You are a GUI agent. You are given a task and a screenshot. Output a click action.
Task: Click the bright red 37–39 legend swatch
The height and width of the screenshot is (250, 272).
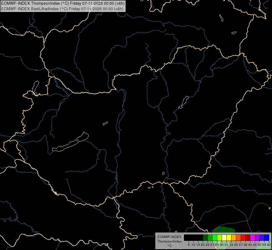point(243,237)
